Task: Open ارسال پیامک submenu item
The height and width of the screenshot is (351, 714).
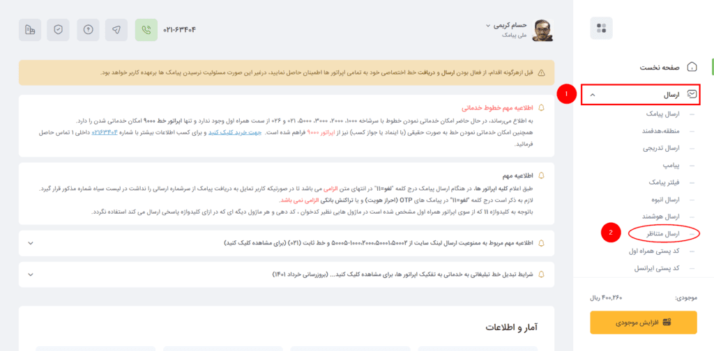Action: pos(662,114)
